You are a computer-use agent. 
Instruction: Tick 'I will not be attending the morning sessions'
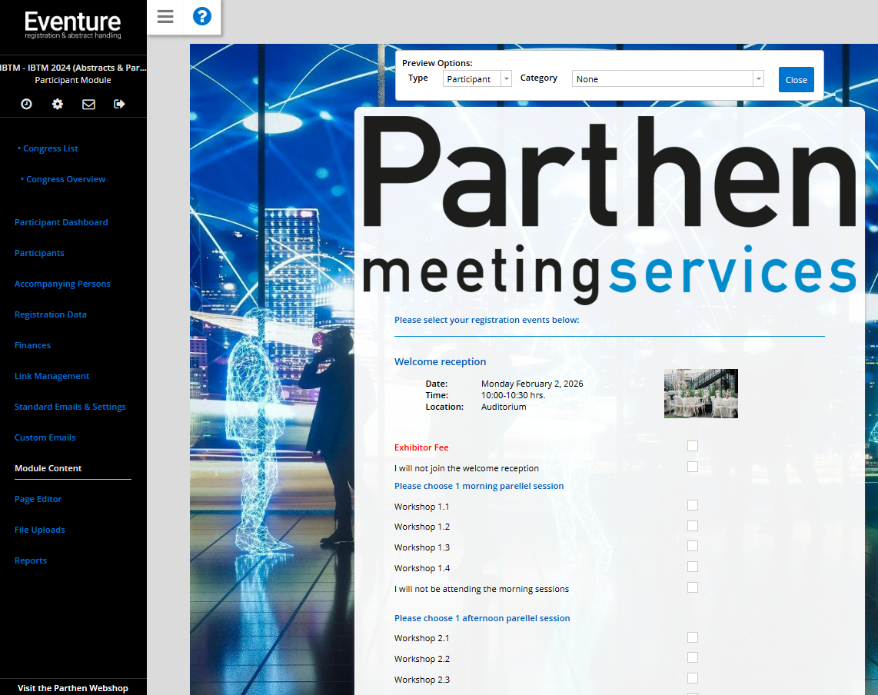point(693,587)
